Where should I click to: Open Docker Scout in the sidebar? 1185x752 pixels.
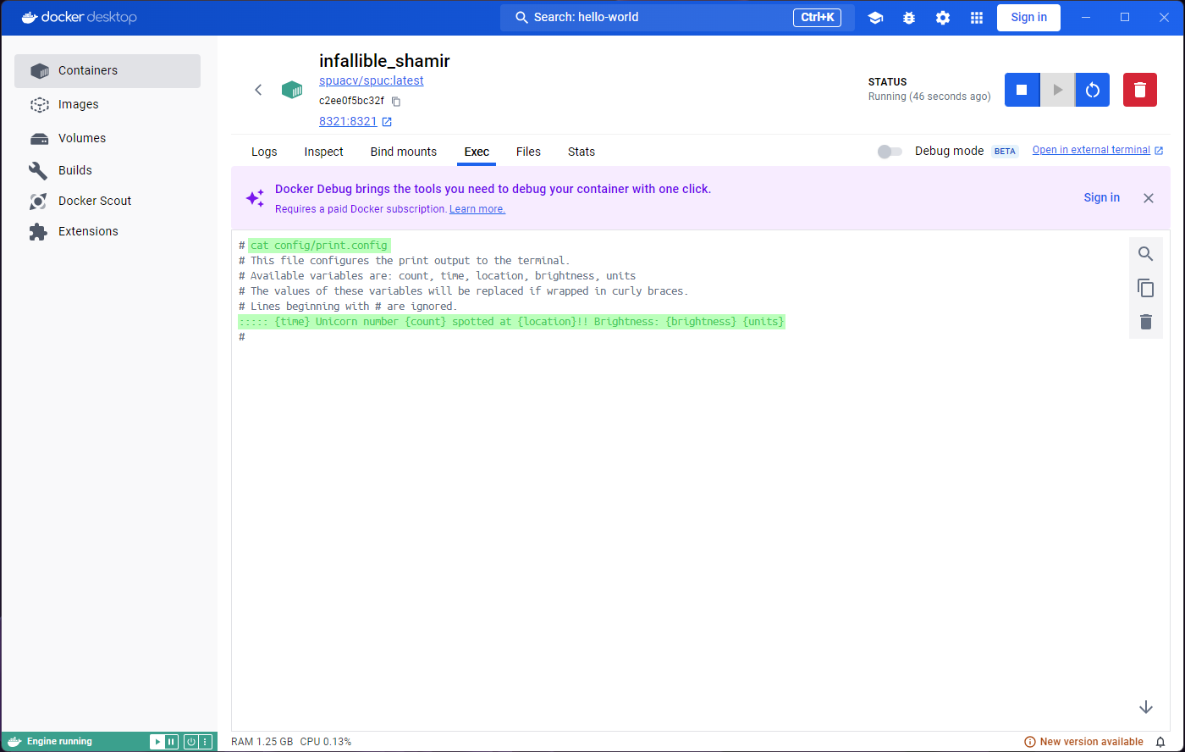coord(107,201)
